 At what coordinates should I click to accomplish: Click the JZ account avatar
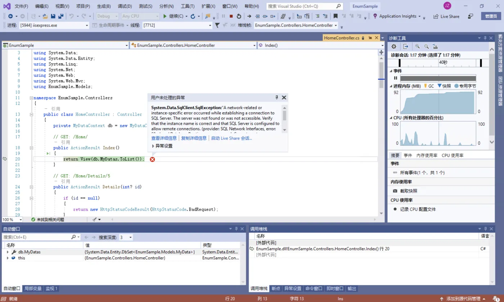point(447,6)
